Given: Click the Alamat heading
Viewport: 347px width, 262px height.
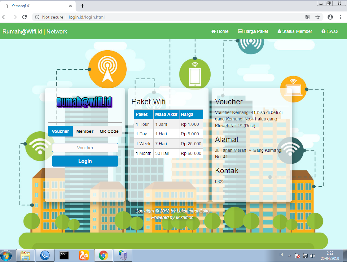Looking at the screenshot, I should (227, 139).
